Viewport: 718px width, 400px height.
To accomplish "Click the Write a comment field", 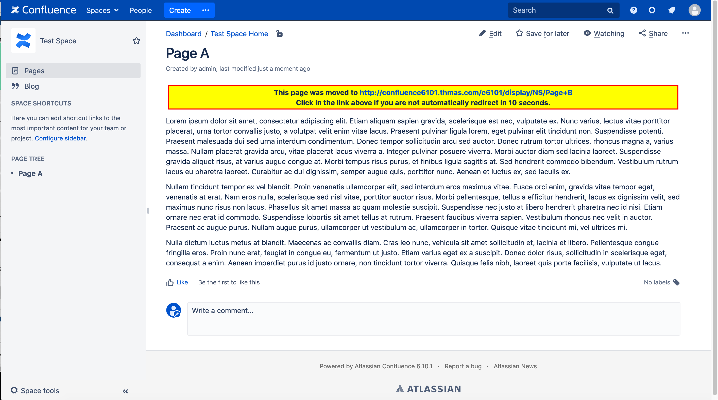I will pyautogui.click(x=433, y=318).
